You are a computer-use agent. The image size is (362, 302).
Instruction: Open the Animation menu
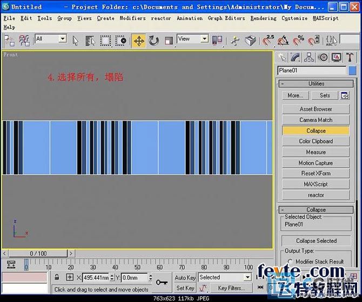tap(190, 18)
